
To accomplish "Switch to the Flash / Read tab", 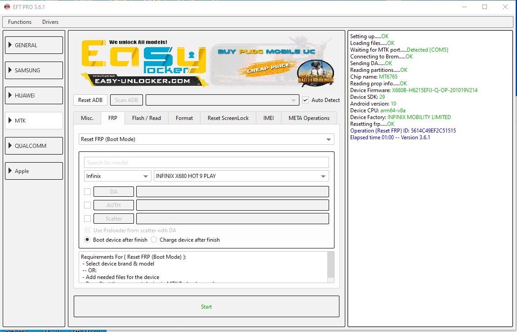I will tap(147, 118).
